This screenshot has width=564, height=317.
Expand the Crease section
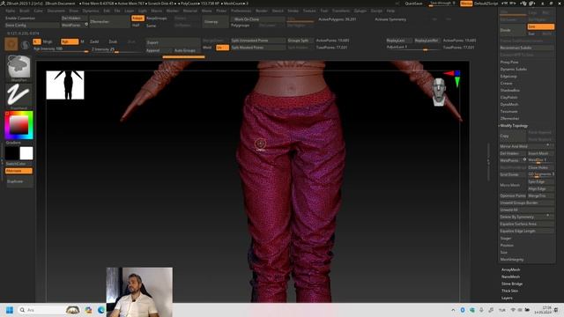506,84
